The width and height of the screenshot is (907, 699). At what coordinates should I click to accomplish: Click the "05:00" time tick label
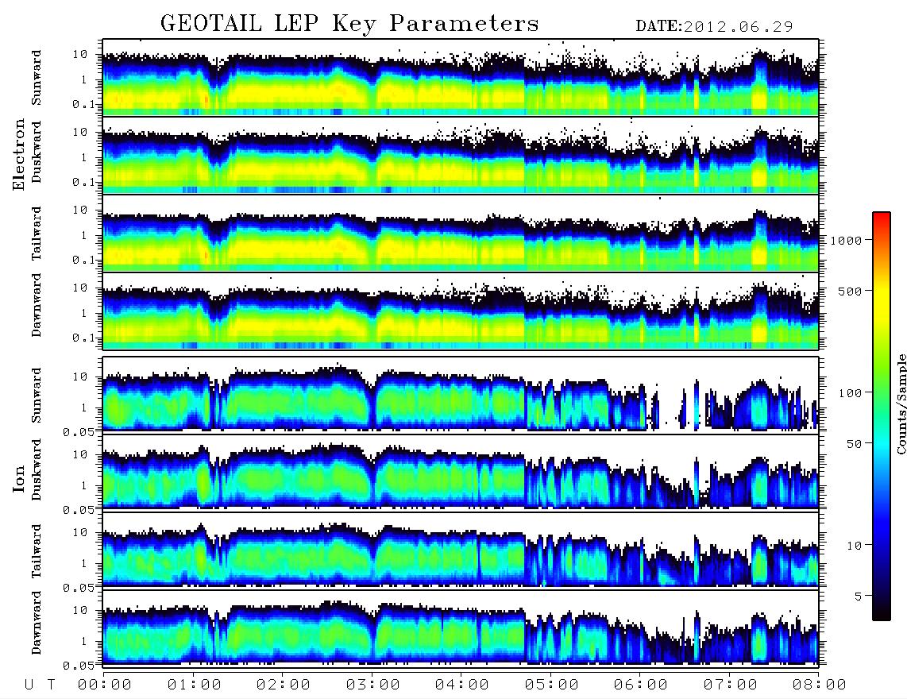coord(551,685)
